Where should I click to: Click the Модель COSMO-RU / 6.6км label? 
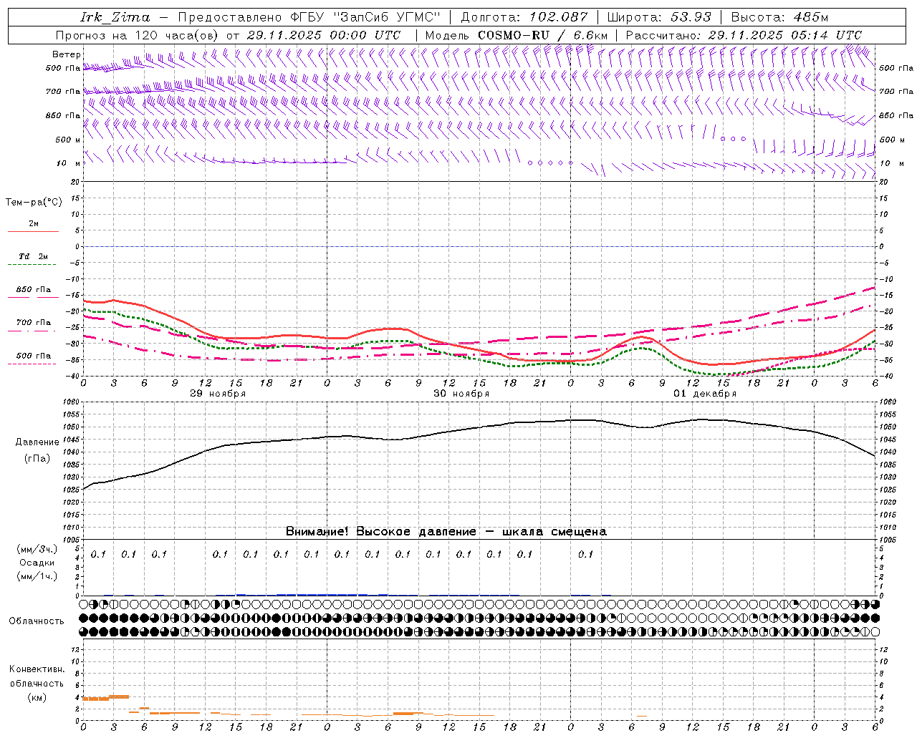(516, 35)
